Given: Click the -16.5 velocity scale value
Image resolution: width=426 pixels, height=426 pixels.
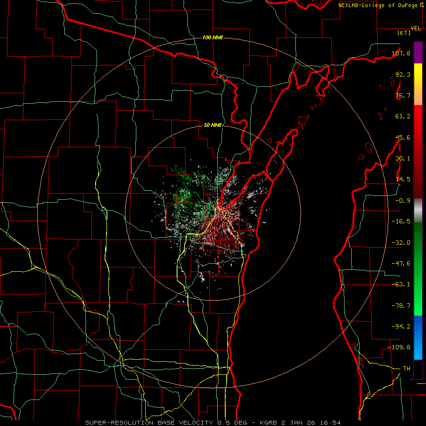Looking at the screenshot, I should [401, 222].
